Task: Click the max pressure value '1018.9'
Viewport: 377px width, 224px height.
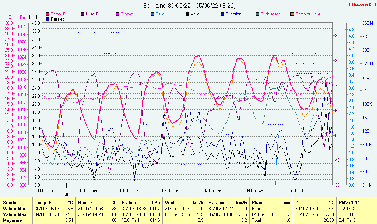Action: click(154, 214)
